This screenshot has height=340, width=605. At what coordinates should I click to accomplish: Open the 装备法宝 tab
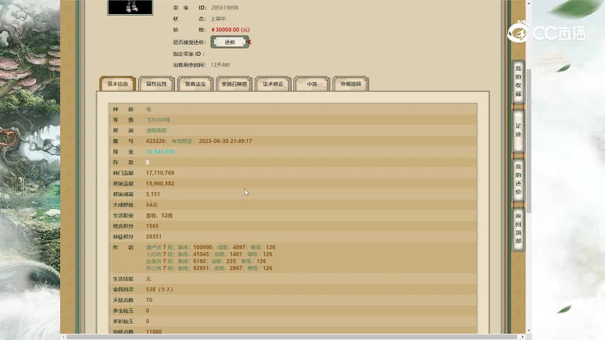[x=195, y=84]
